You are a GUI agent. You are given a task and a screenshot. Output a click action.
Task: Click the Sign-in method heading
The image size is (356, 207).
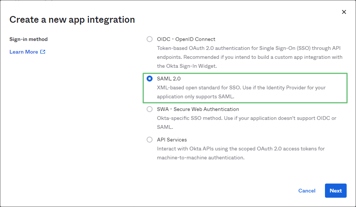[x=28, y=39]
